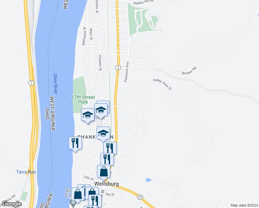Click the Map data ©2024 attribution
Screen dimensions: 259x208
[x=244, y=205]
